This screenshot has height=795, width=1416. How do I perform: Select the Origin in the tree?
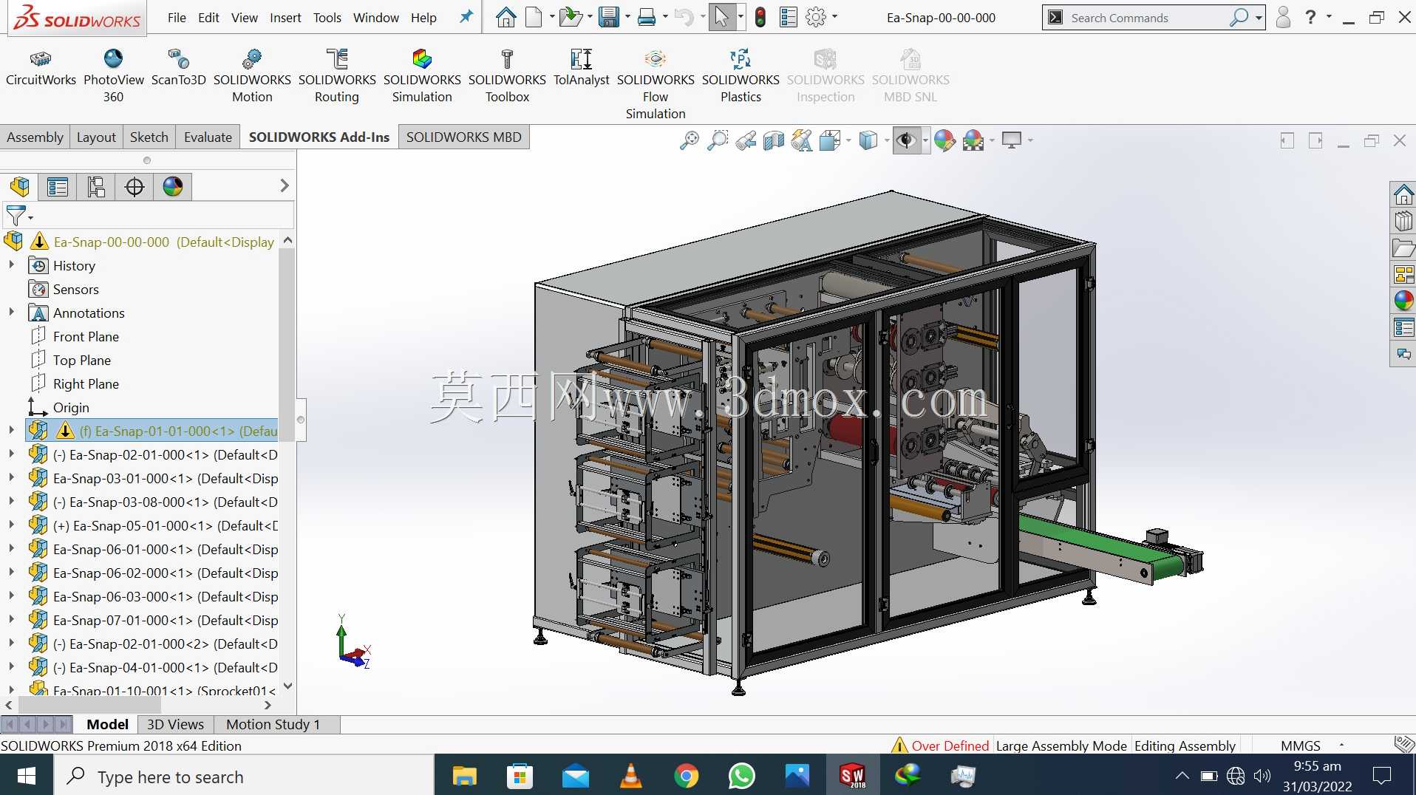71,407
